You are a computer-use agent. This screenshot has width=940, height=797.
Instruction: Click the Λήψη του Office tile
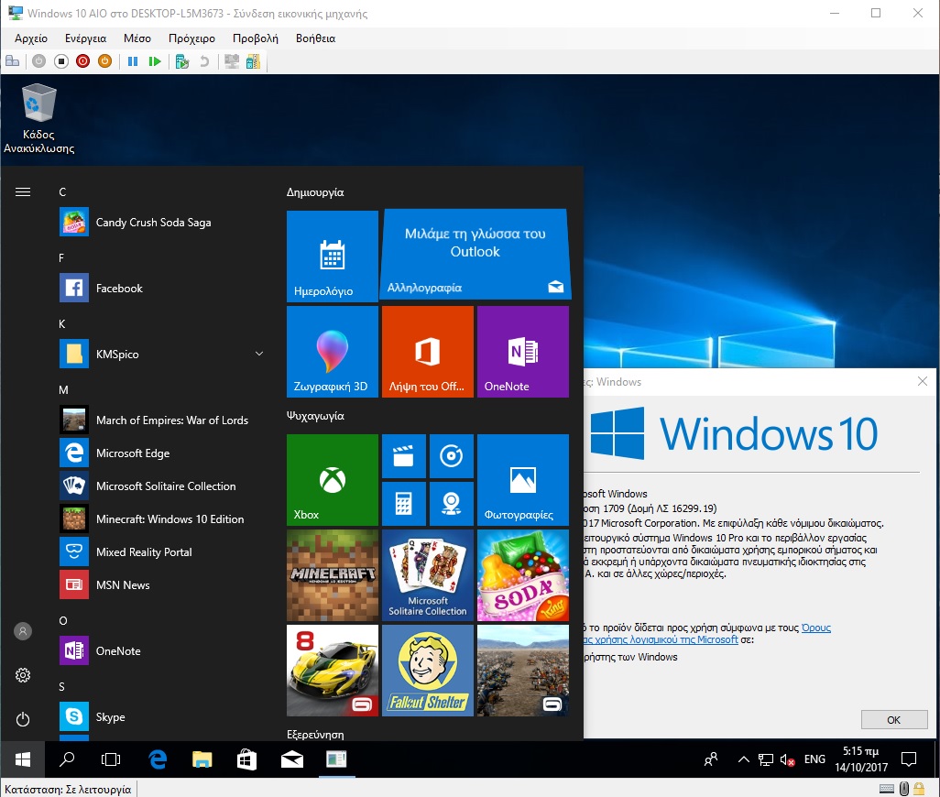[428, 352]
